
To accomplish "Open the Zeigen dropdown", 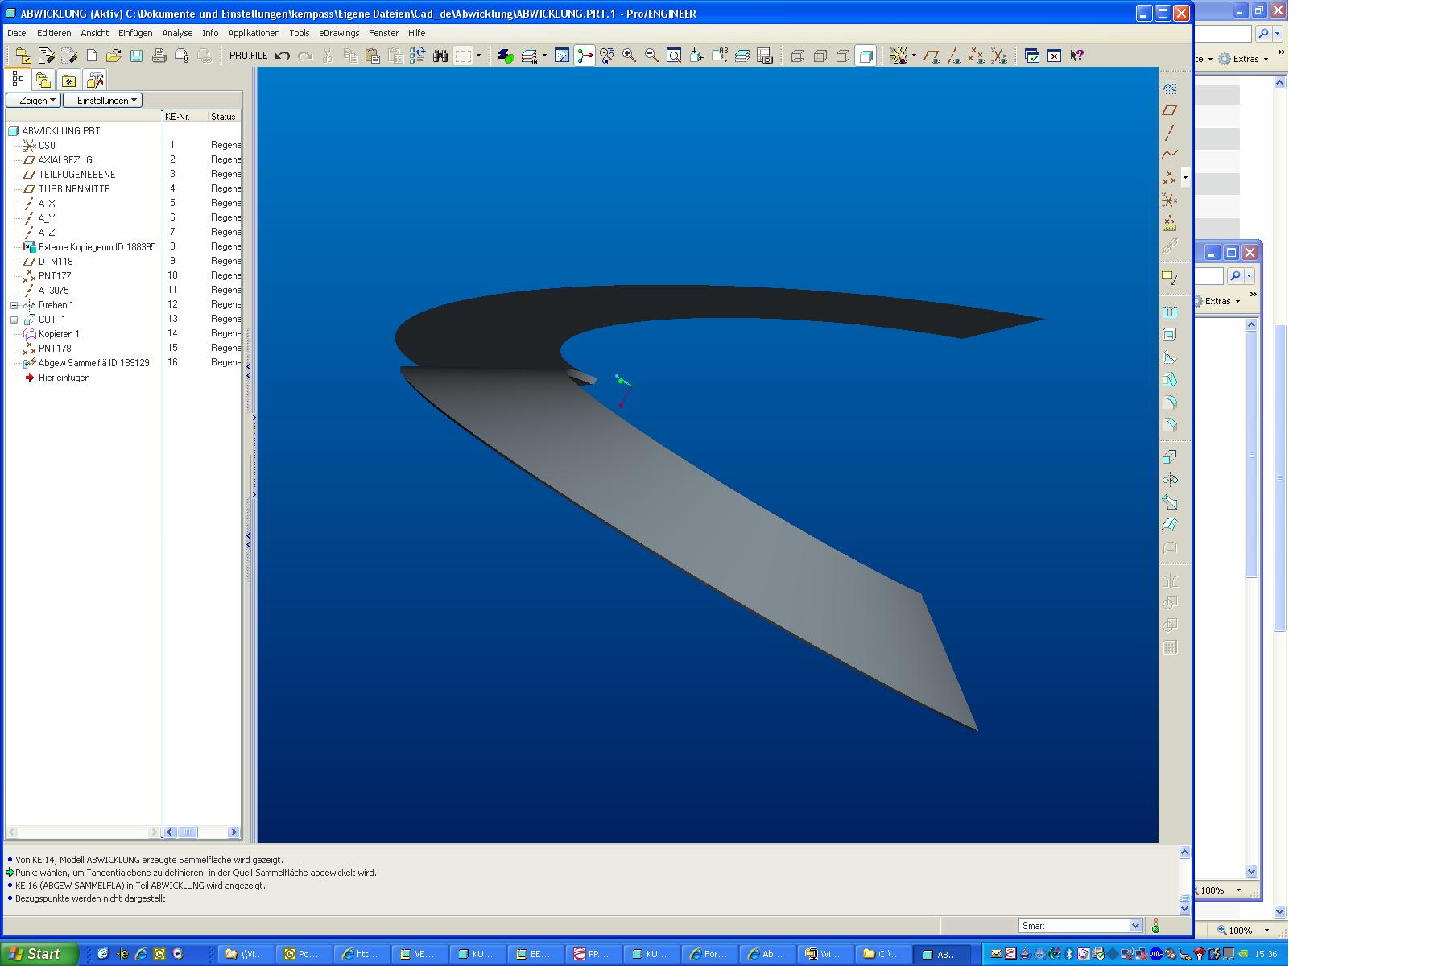I will tap(33, 101).
